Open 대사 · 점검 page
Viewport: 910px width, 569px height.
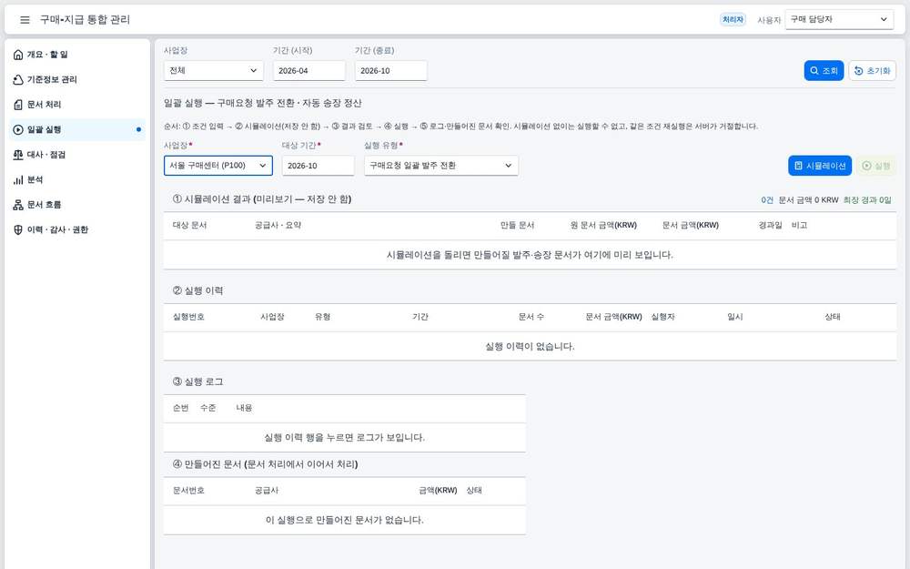click(77, 155)
